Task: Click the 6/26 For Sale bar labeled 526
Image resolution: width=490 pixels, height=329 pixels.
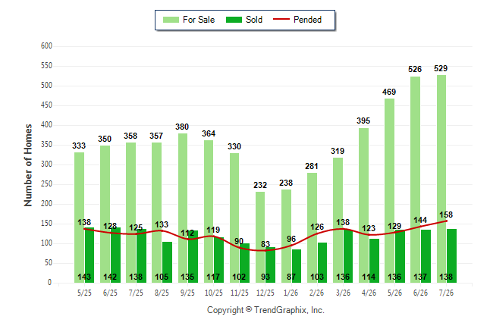Action: 416,180
